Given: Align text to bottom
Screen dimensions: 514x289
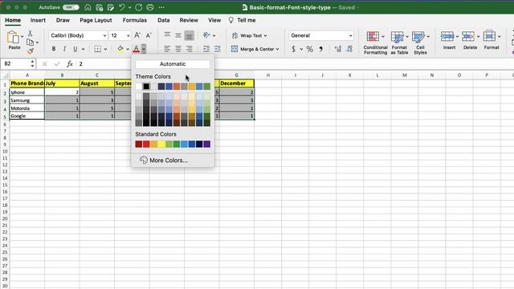Looking at the screenshot, I should (190, 35).
